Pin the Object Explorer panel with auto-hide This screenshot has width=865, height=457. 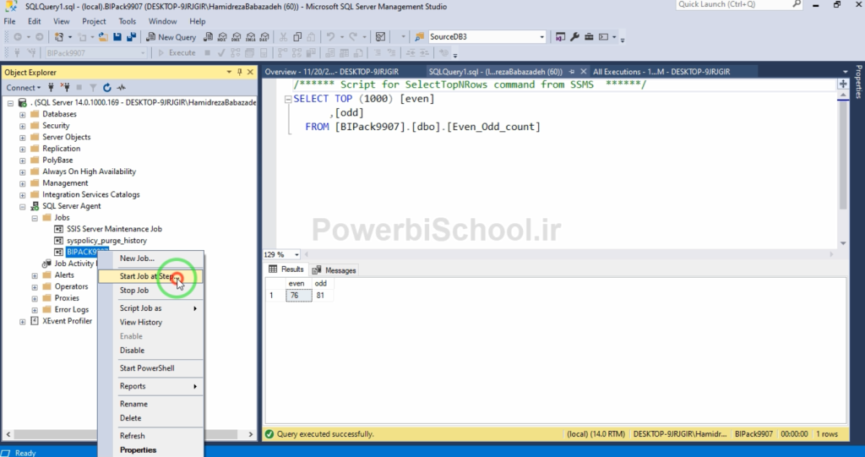tap(240, 72)
